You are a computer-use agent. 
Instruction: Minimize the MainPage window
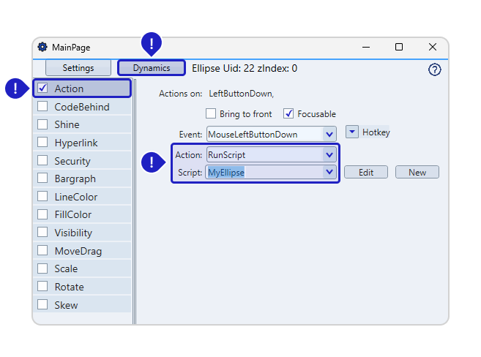click(365, 47)
